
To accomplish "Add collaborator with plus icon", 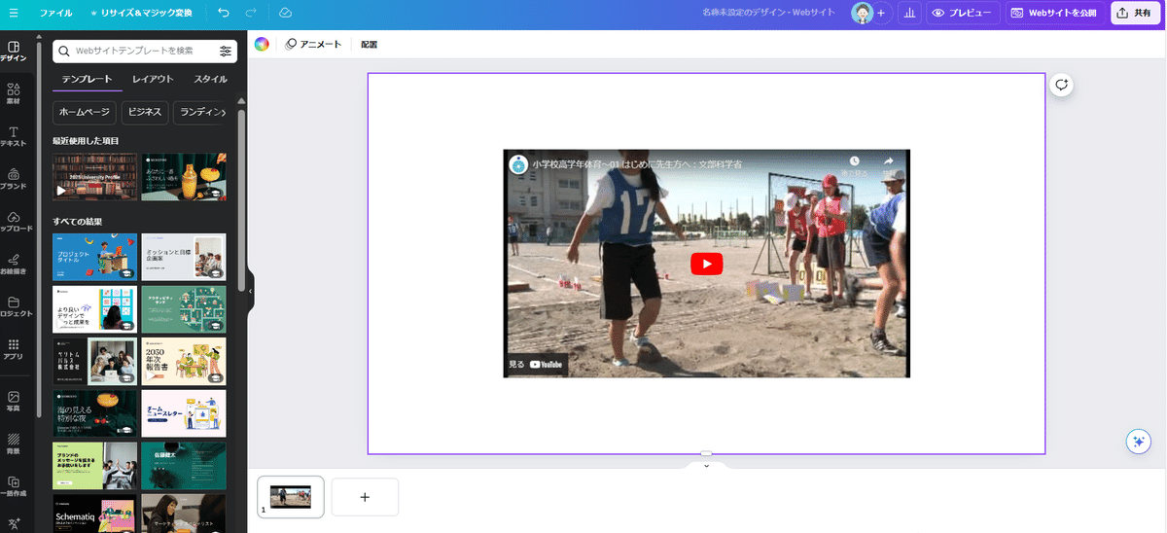I will 881,14.
